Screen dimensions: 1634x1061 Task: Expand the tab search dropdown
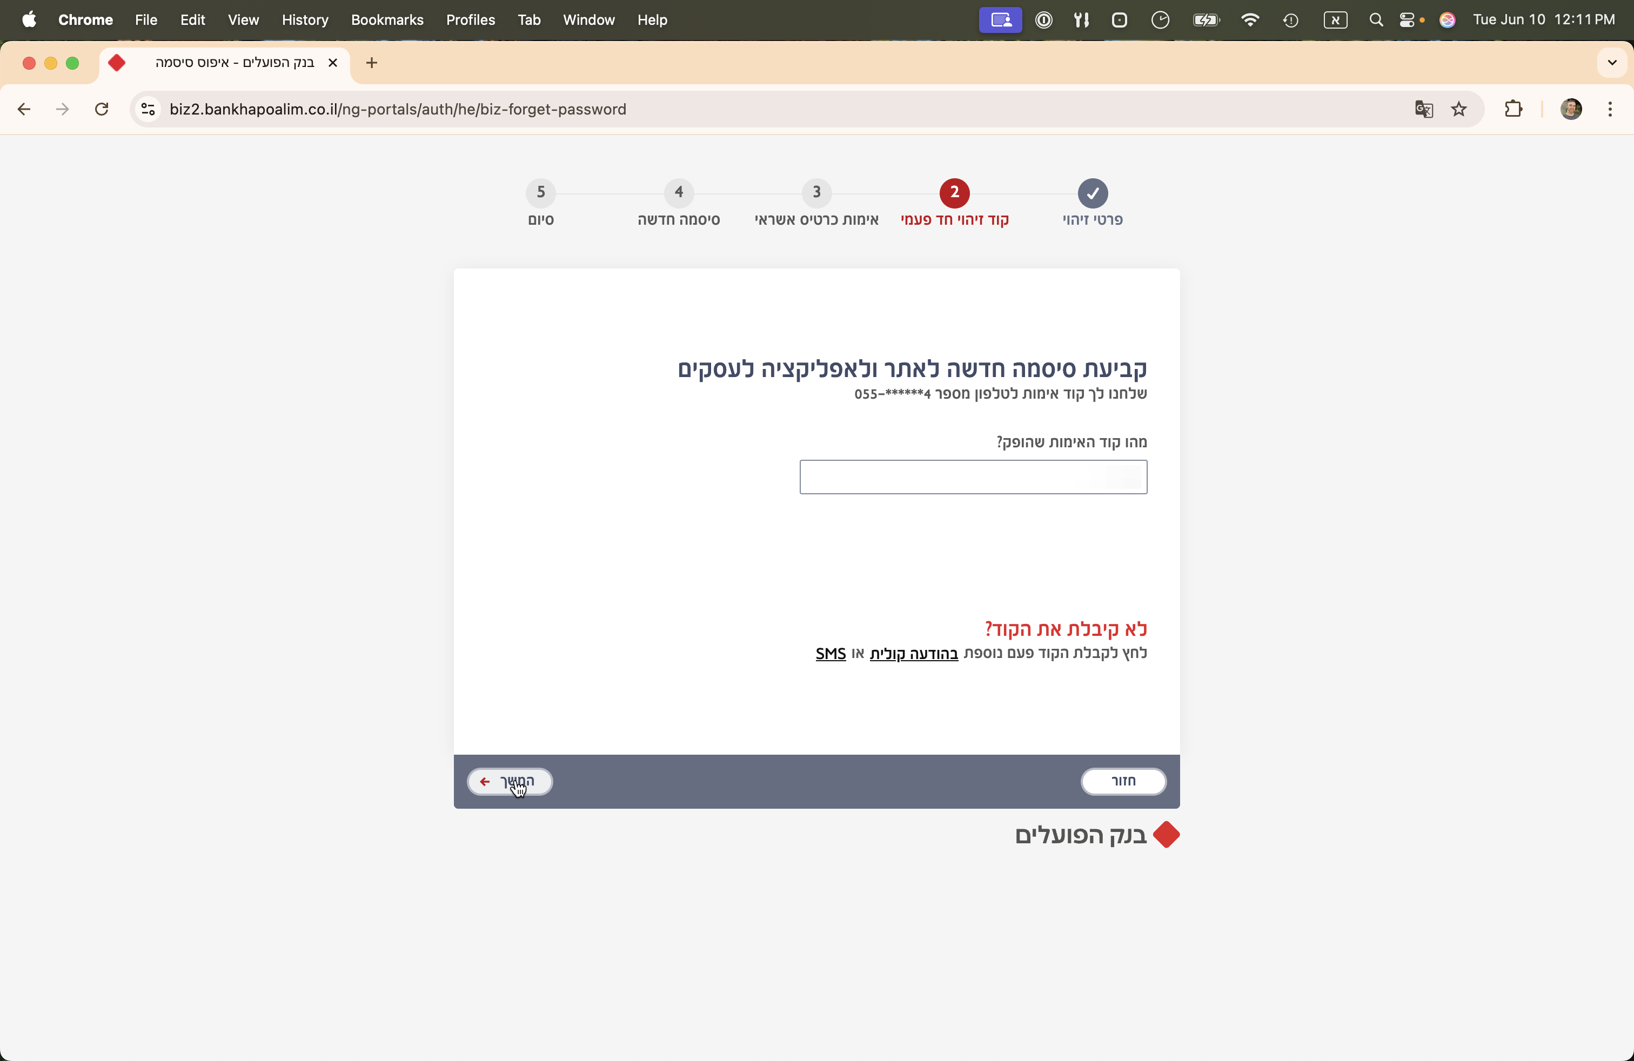[x=1612, y=63]
